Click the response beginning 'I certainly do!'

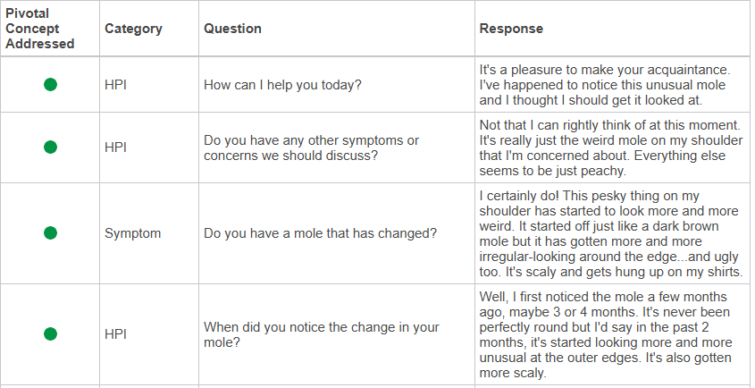[x=611, y=233]
